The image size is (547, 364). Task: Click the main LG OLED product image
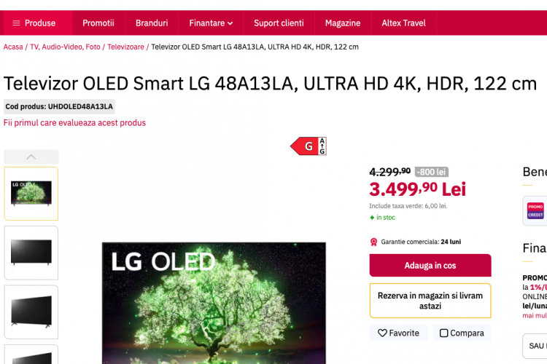(x=214, y=303)
